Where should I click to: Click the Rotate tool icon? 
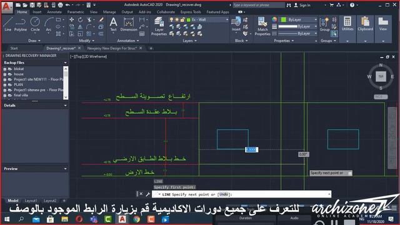pyautogui.click(x=81, y=19)
